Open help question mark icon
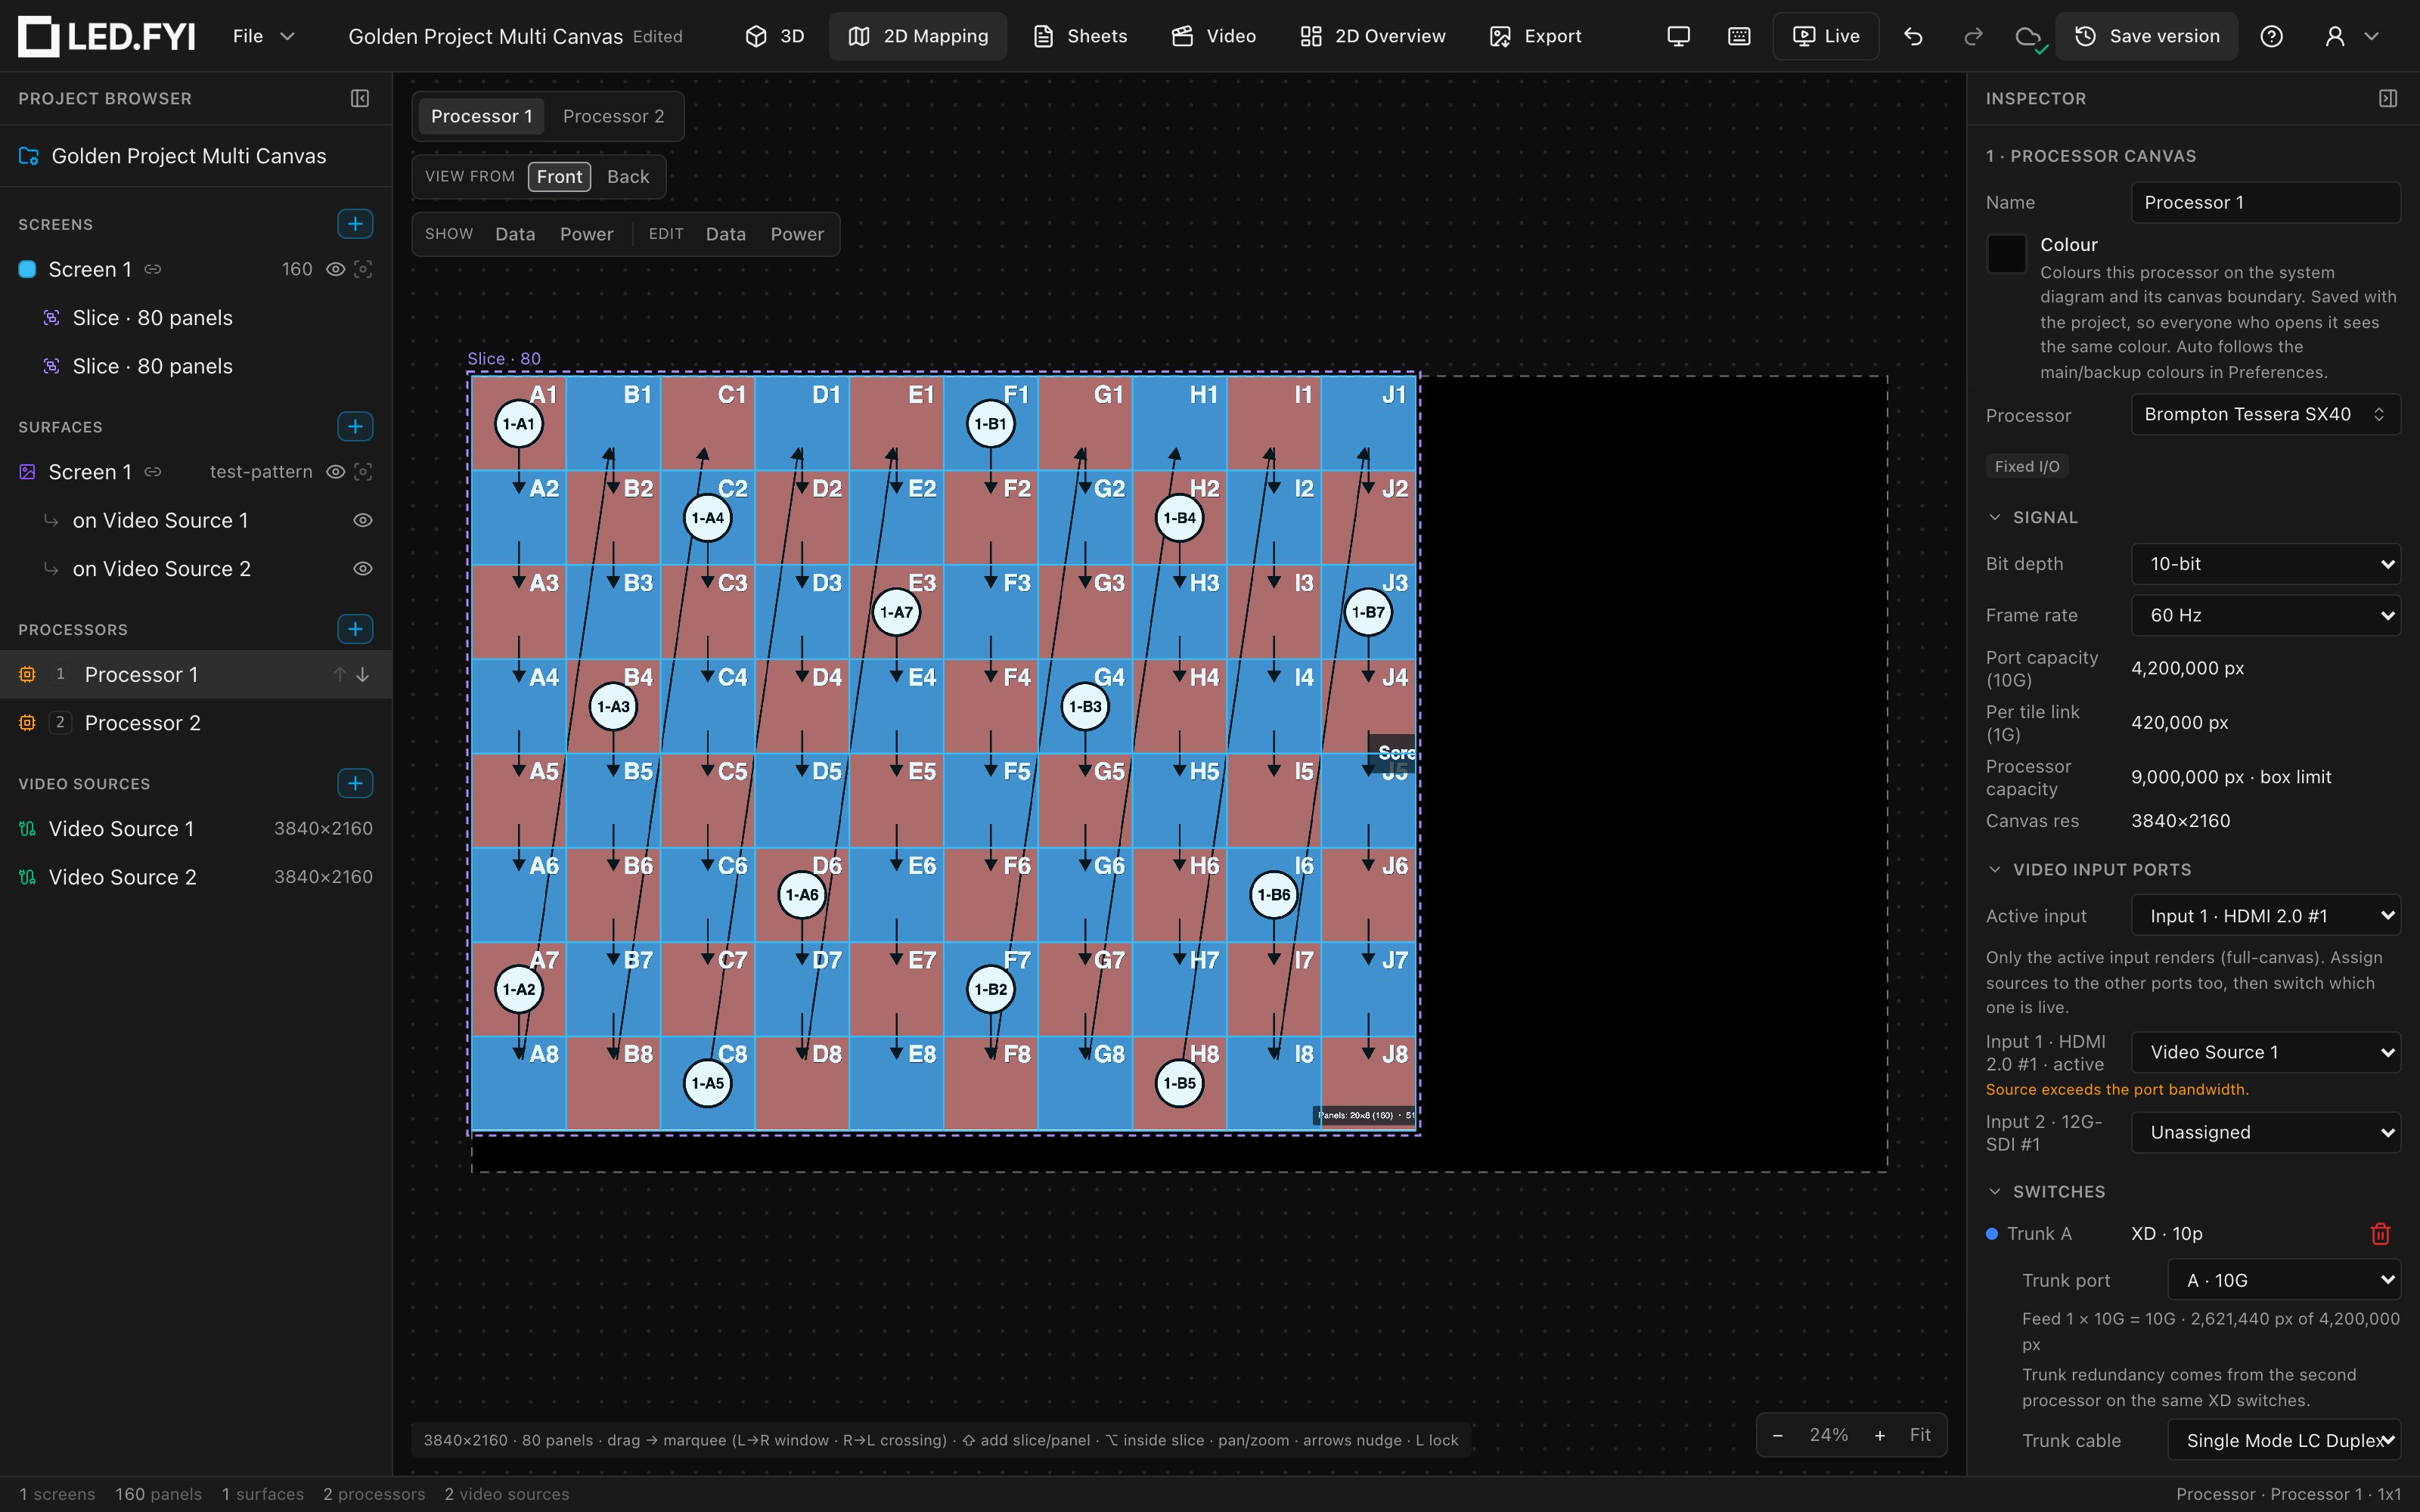 [x=2271, y=36]
